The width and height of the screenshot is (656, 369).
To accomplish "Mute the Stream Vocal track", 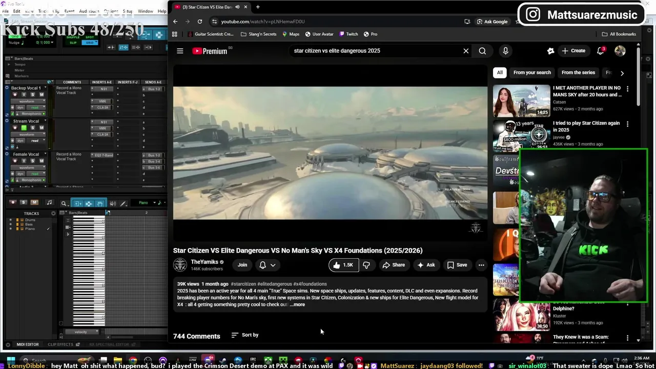I will point(42,128).
